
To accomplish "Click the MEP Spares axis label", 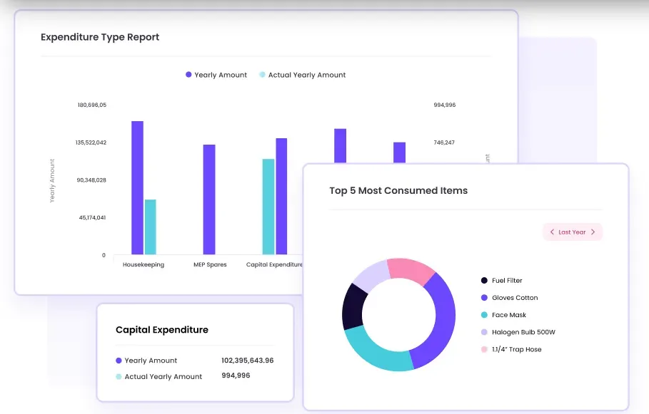I will click(210, 264).
